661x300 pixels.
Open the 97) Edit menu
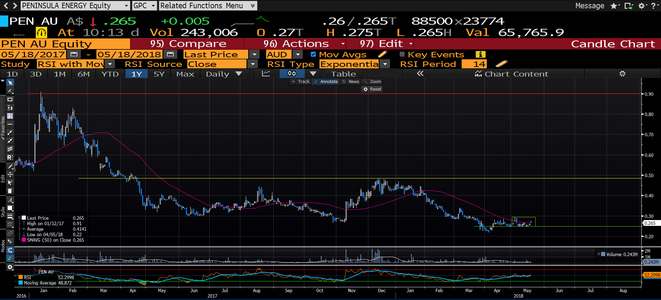[x=381, y=44]
